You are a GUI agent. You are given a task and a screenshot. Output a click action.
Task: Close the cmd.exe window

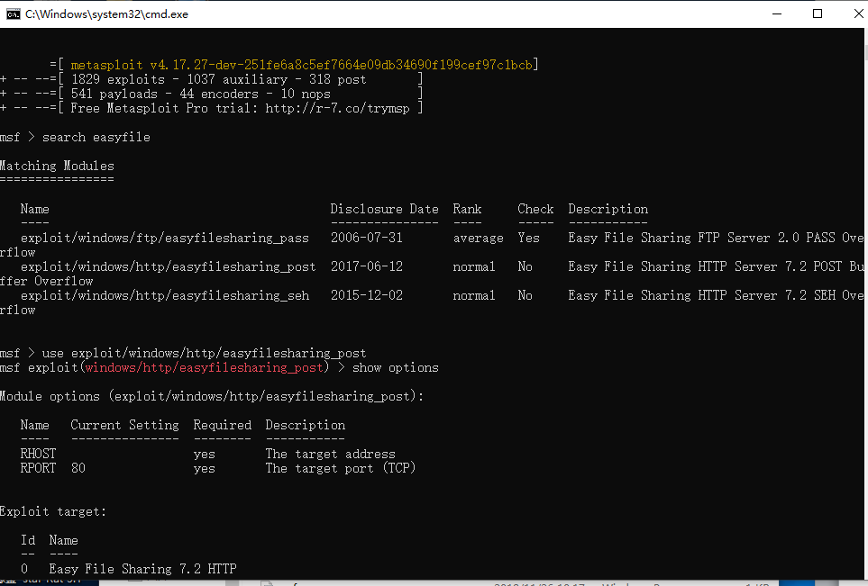[857, 14]
